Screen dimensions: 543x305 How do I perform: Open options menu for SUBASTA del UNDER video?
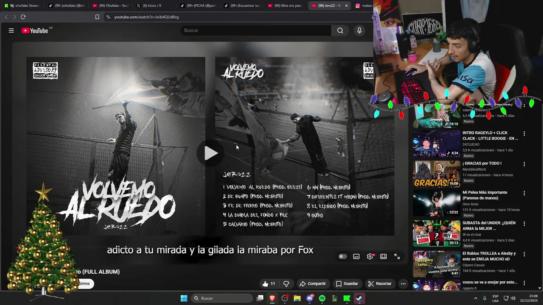[524, 224]
